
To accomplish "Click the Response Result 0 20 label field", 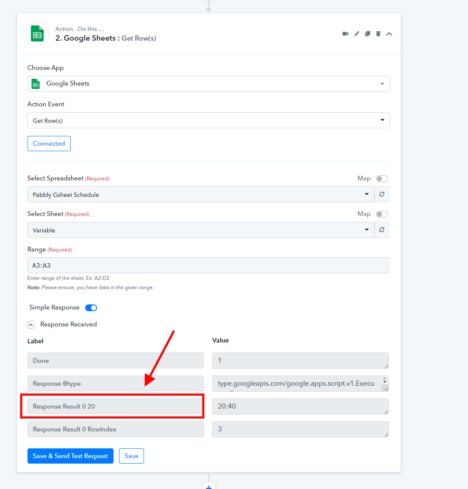I will pos(116,406).
